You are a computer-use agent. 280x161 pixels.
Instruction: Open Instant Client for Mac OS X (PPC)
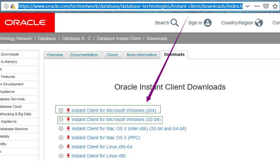pyautogui.click(x=106, y=138)
